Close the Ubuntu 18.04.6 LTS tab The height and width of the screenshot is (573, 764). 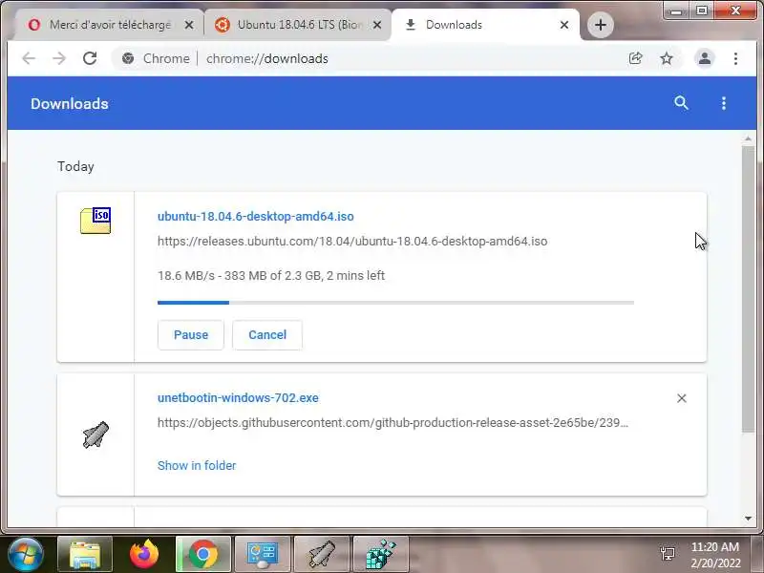[x=377, y=25]
